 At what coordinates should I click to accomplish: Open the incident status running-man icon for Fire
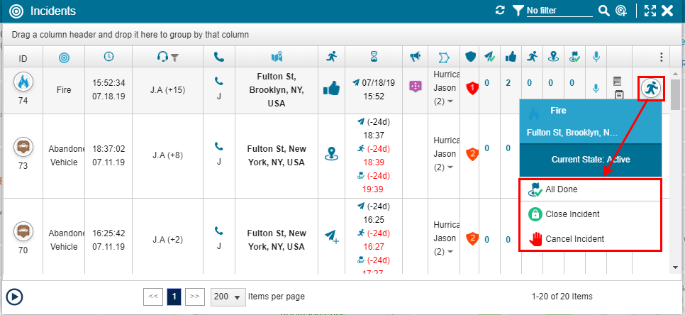pyautogui.click(x=650, y=88)
